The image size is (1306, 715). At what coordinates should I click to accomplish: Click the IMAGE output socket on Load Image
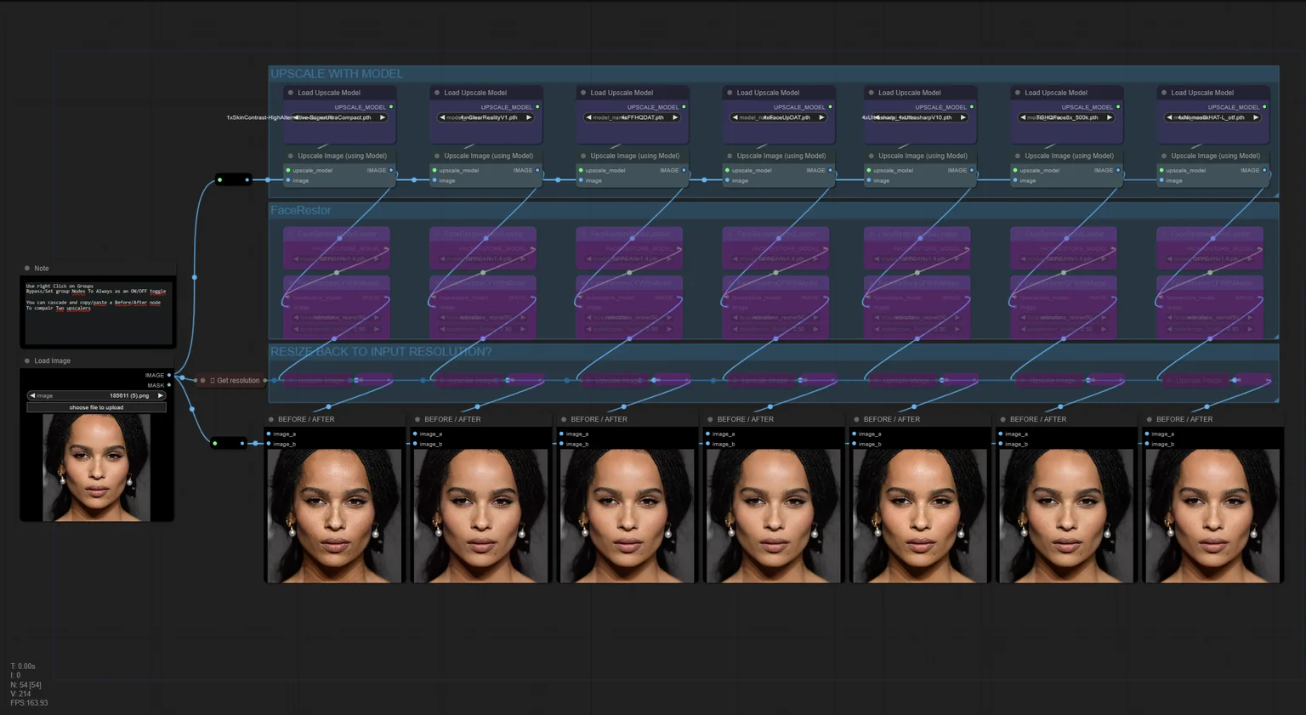[x=169, y=375]
